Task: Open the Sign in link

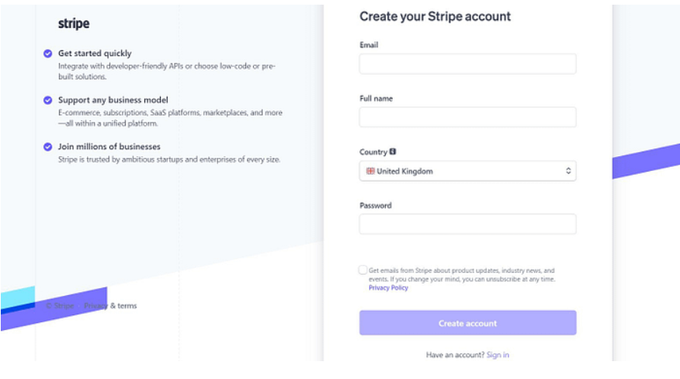Action: click(498, 355)
